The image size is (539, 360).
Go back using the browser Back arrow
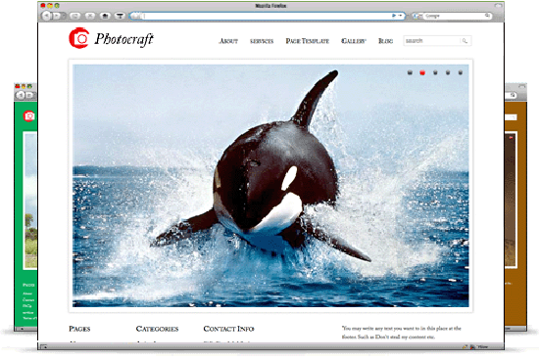[x=46, y=16]
